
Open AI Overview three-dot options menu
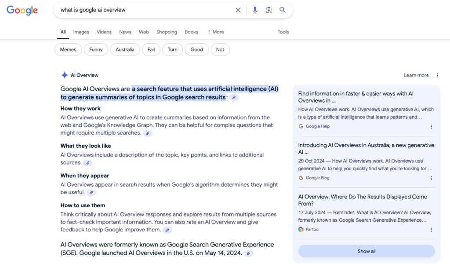tap(437, 75)
